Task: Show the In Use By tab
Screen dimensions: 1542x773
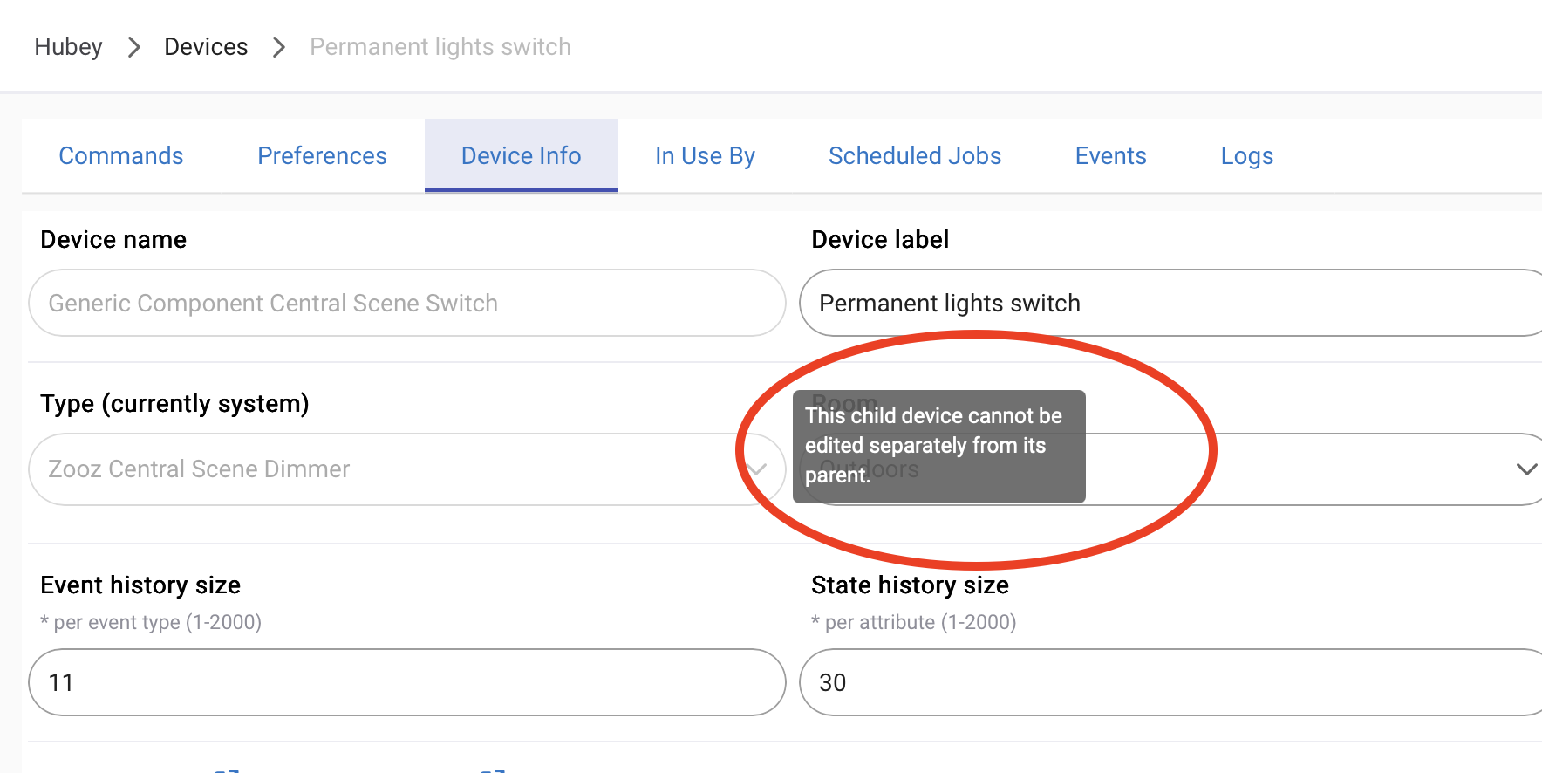Action: click(705, 156)
